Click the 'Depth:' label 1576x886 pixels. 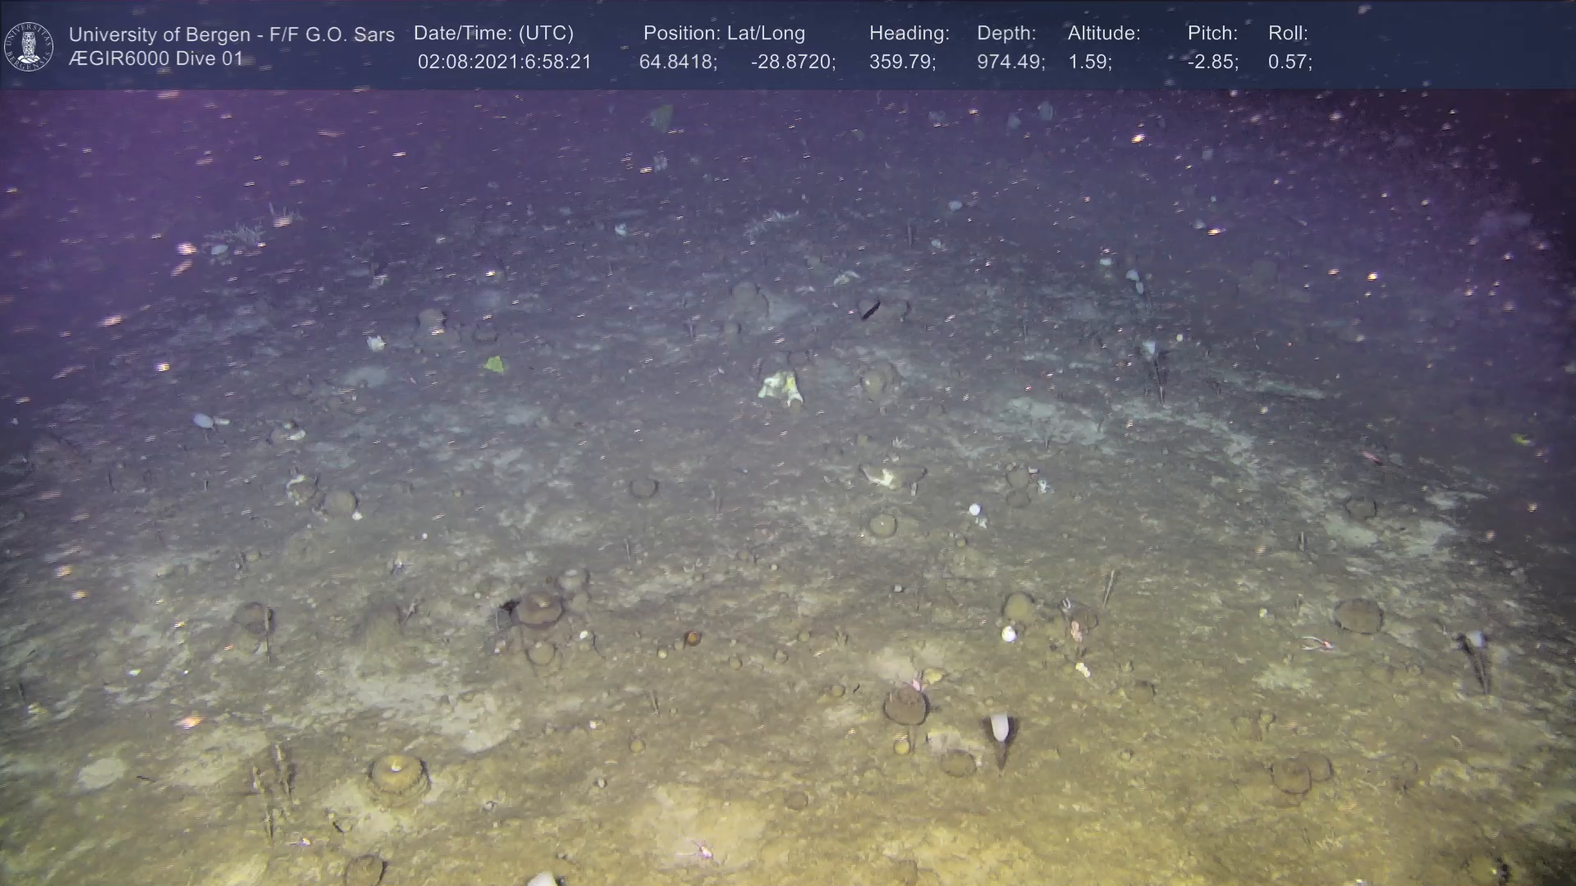[1006, 33]
